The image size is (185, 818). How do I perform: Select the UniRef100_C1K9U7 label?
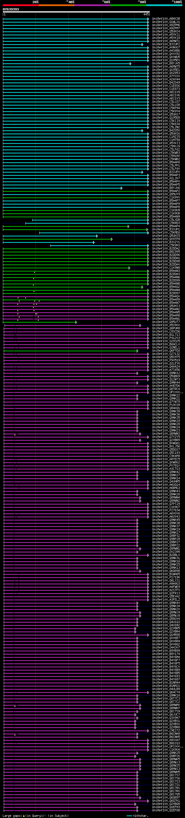point(166,507)
